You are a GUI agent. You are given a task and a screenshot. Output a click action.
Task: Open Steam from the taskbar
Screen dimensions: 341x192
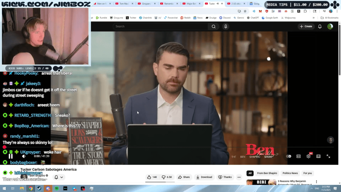tap(39, 189)
